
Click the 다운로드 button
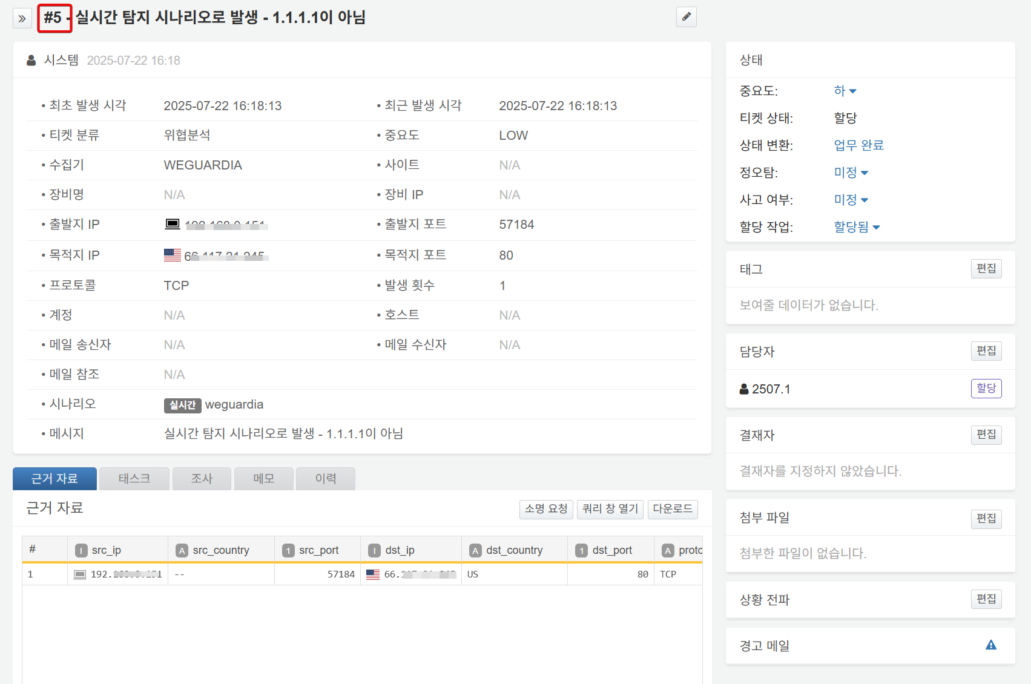(672, 508)
